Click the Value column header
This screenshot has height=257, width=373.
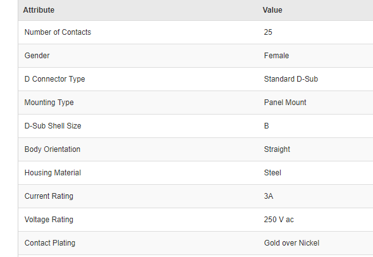pos(272,10)
